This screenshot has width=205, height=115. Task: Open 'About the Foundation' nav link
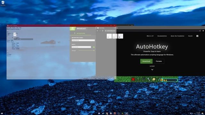click(177, 36)
